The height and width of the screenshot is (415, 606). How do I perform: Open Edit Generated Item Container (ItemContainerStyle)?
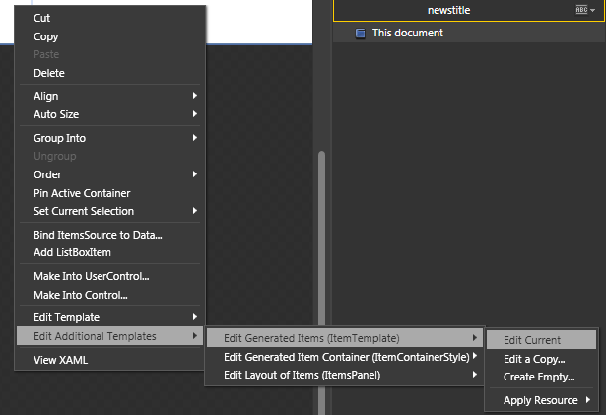345,357
